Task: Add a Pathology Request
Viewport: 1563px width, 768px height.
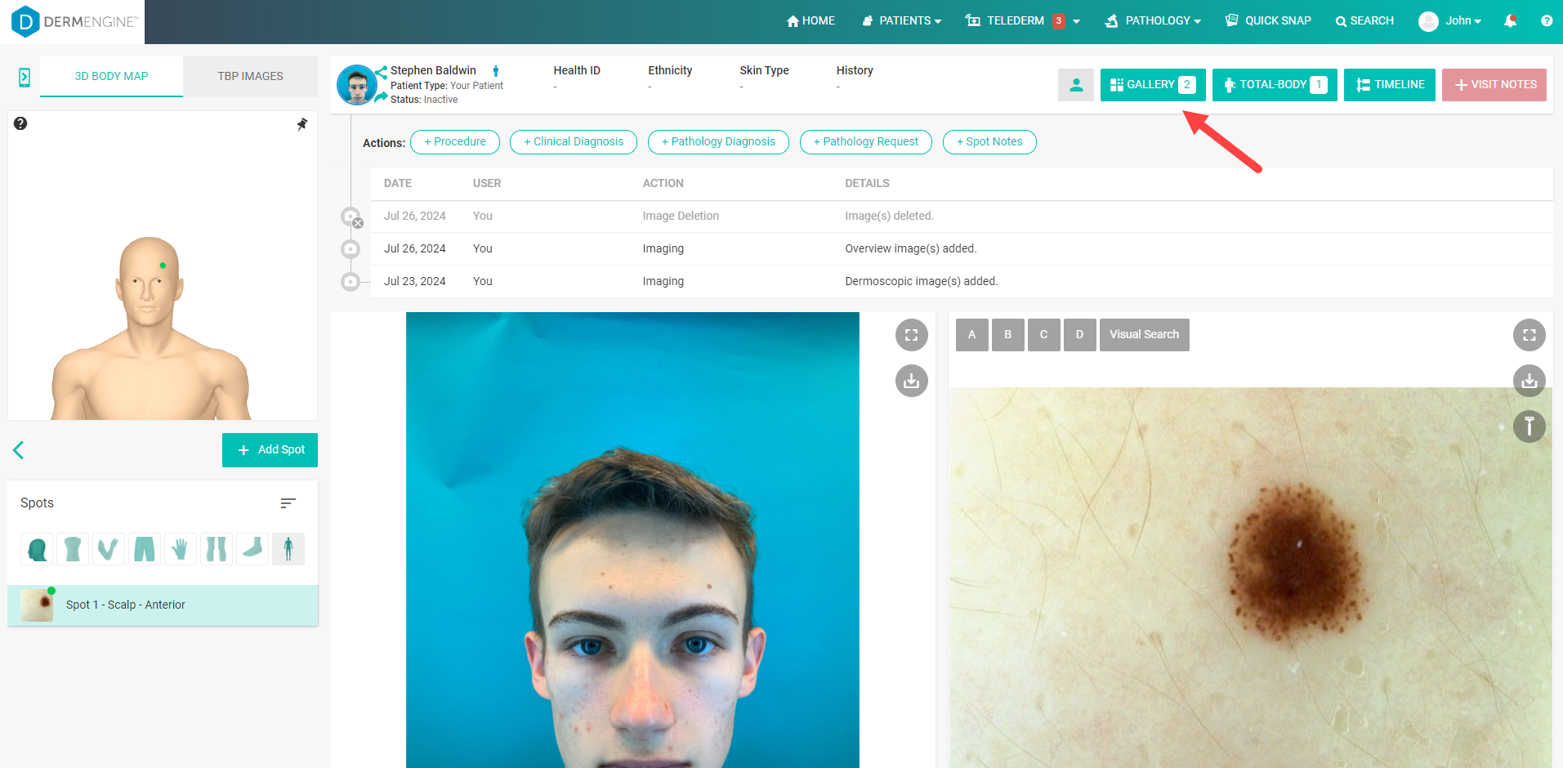Action: click(x=866, y=142)
